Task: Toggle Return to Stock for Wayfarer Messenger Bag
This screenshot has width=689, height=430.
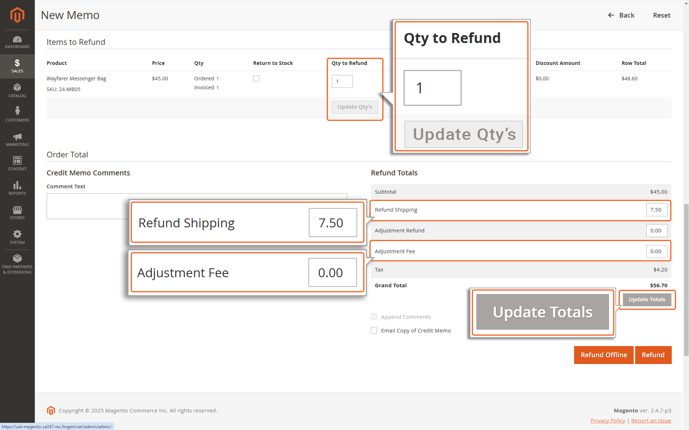Action: (256, 79)
